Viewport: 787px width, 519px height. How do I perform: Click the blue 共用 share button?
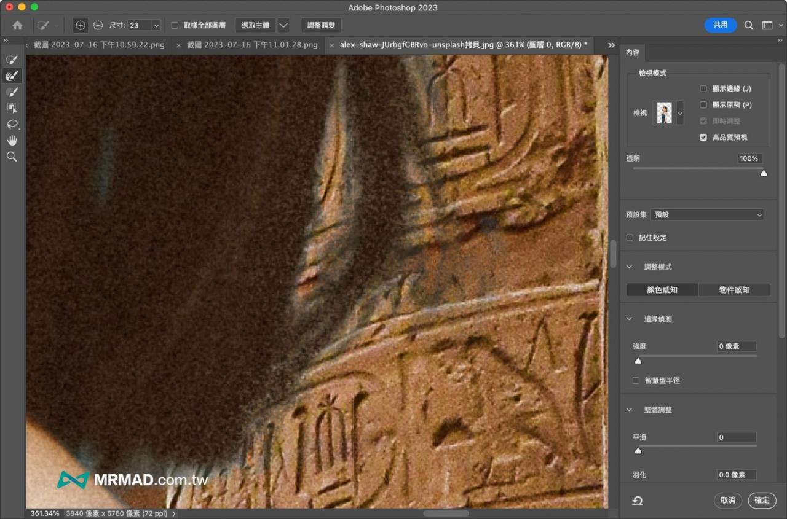coord(721,25)
